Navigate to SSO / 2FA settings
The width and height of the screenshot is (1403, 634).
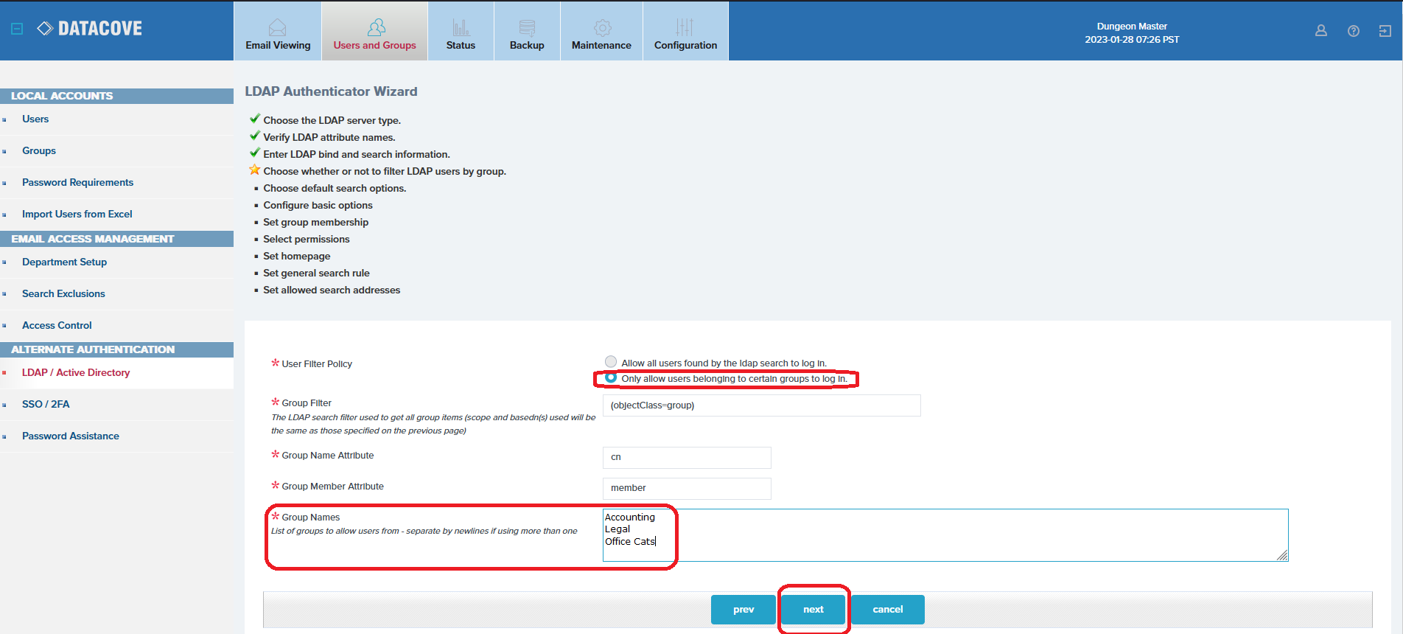[x=46, y=405]
